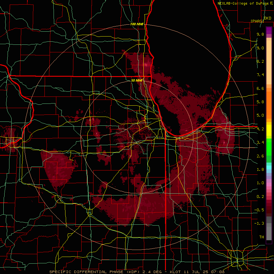
Task: Click the 6.6 value on color scale
Action: coord(260,88)
